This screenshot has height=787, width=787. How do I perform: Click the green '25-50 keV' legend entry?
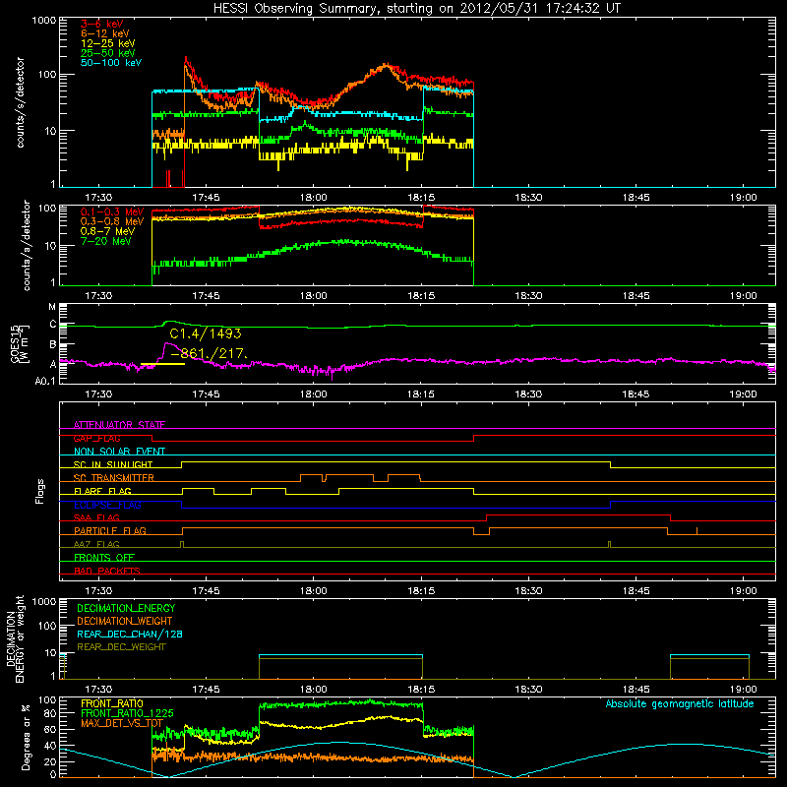pos(107,53)
